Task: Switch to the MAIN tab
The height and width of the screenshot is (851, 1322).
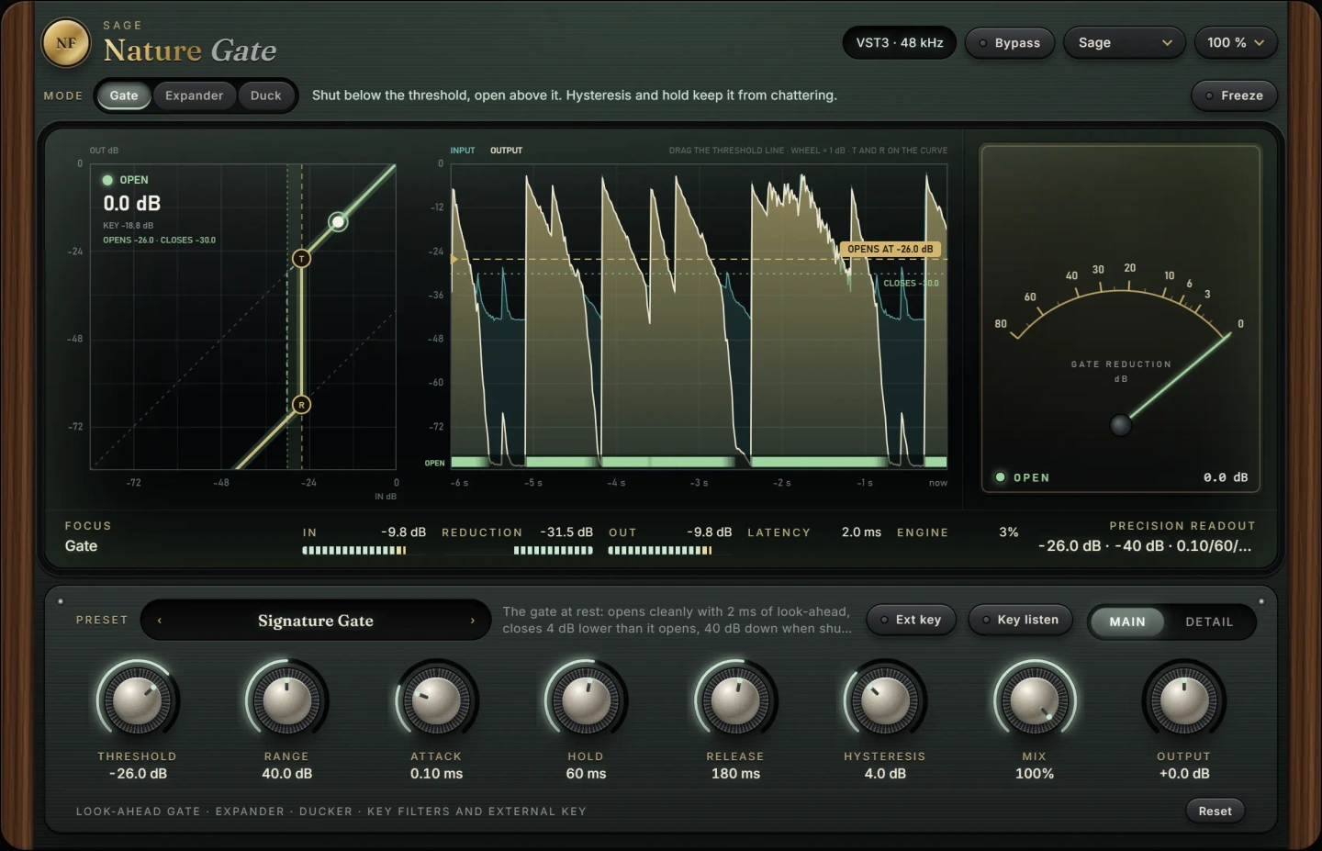Action: [1127, 621]
